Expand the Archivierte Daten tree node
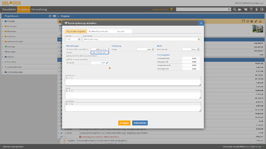The height and width of the screenshot is (149, 266). pos(2,72)
